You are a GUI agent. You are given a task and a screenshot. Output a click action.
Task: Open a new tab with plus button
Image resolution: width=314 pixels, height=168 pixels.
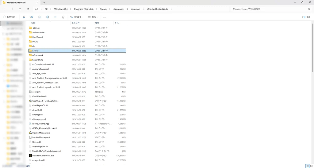[44, 2]
